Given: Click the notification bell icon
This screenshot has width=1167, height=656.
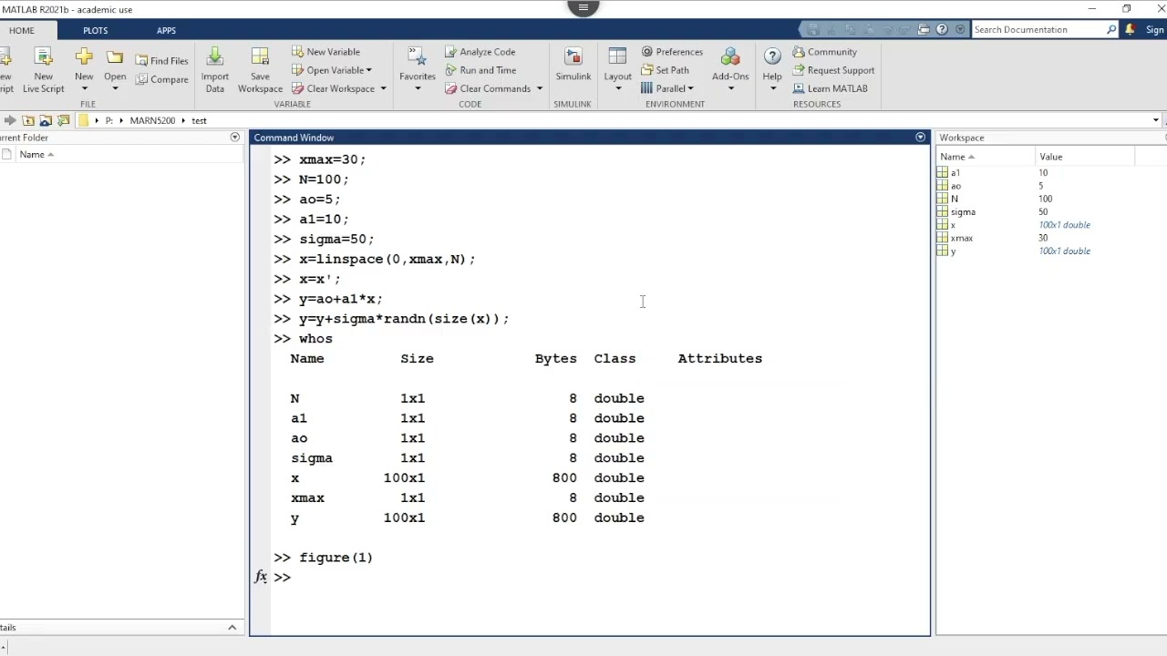Looking at the screenshot, I should [1130, 29].
